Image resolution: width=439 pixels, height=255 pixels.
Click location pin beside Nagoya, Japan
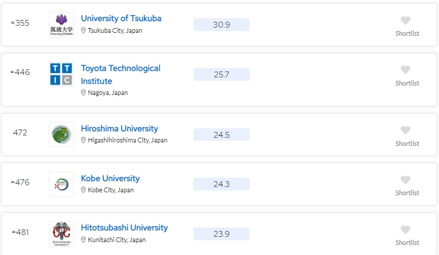click(x=83, y=93)
